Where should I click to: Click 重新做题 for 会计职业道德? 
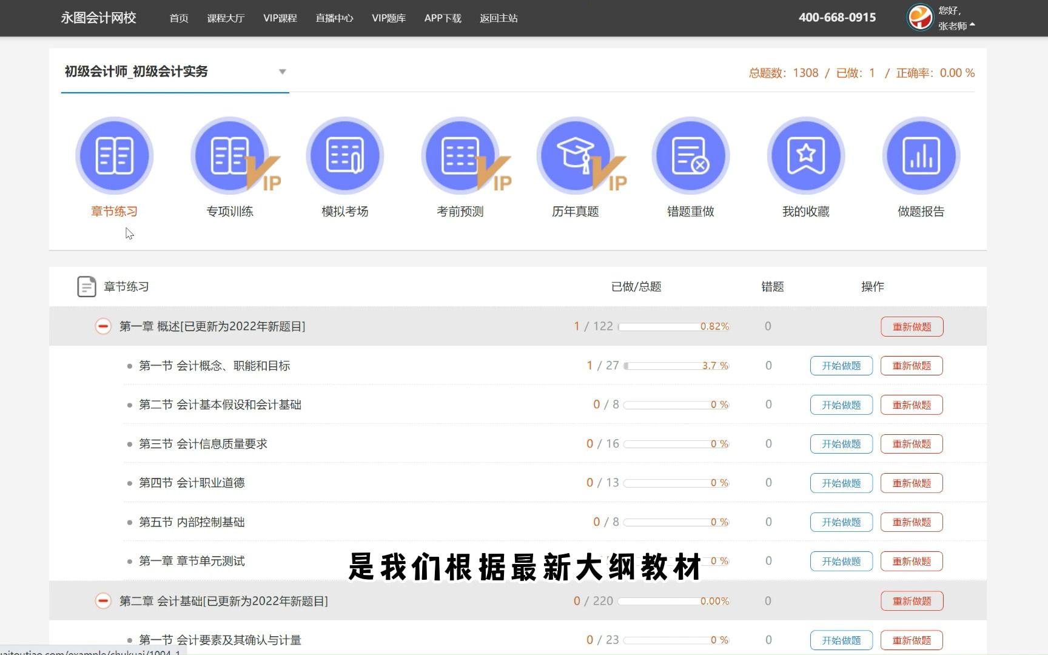point(912,483)
